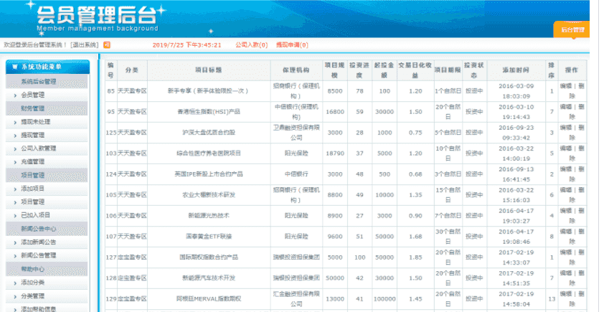Image resolution: width=604 pixels, height=312 pixels.
Task: Open 添加分类 in the sidebar menu
Action: point(33,283)
